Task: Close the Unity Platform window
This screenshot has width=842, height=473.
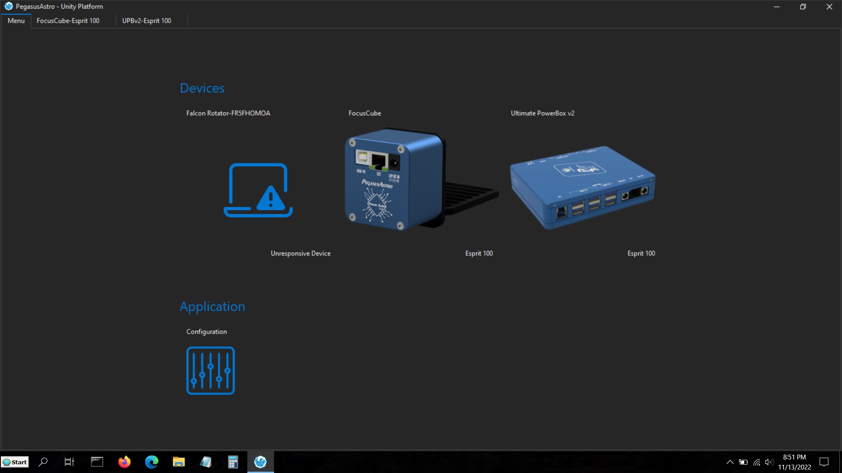Action: coord(829,7)
